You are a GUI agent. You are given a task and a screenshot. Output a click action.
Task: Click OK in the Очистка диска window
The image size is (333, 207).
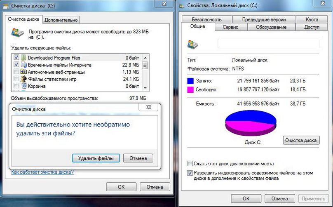tap(121, 187)
